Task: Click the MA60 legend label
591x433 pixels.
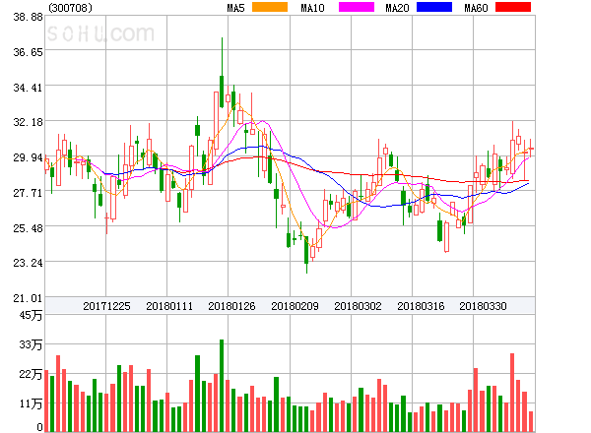Action: point(476,8)
